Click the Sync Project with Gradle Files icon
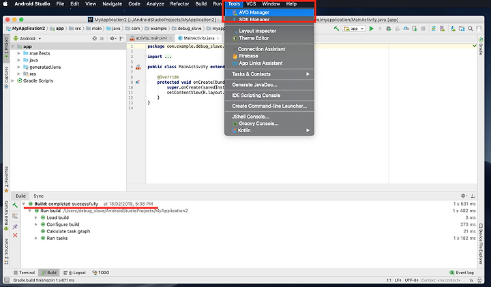This screenshot has width=491, height=287. click(434, 29)
